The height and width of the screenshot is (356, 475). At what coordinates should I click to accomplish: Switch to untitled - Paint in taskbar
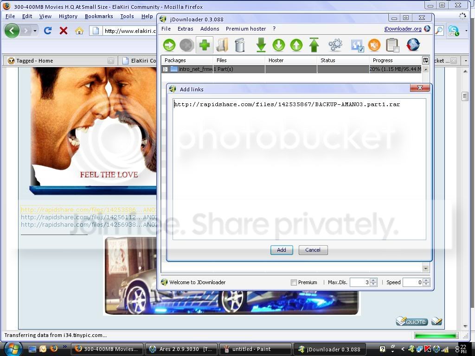256,349
